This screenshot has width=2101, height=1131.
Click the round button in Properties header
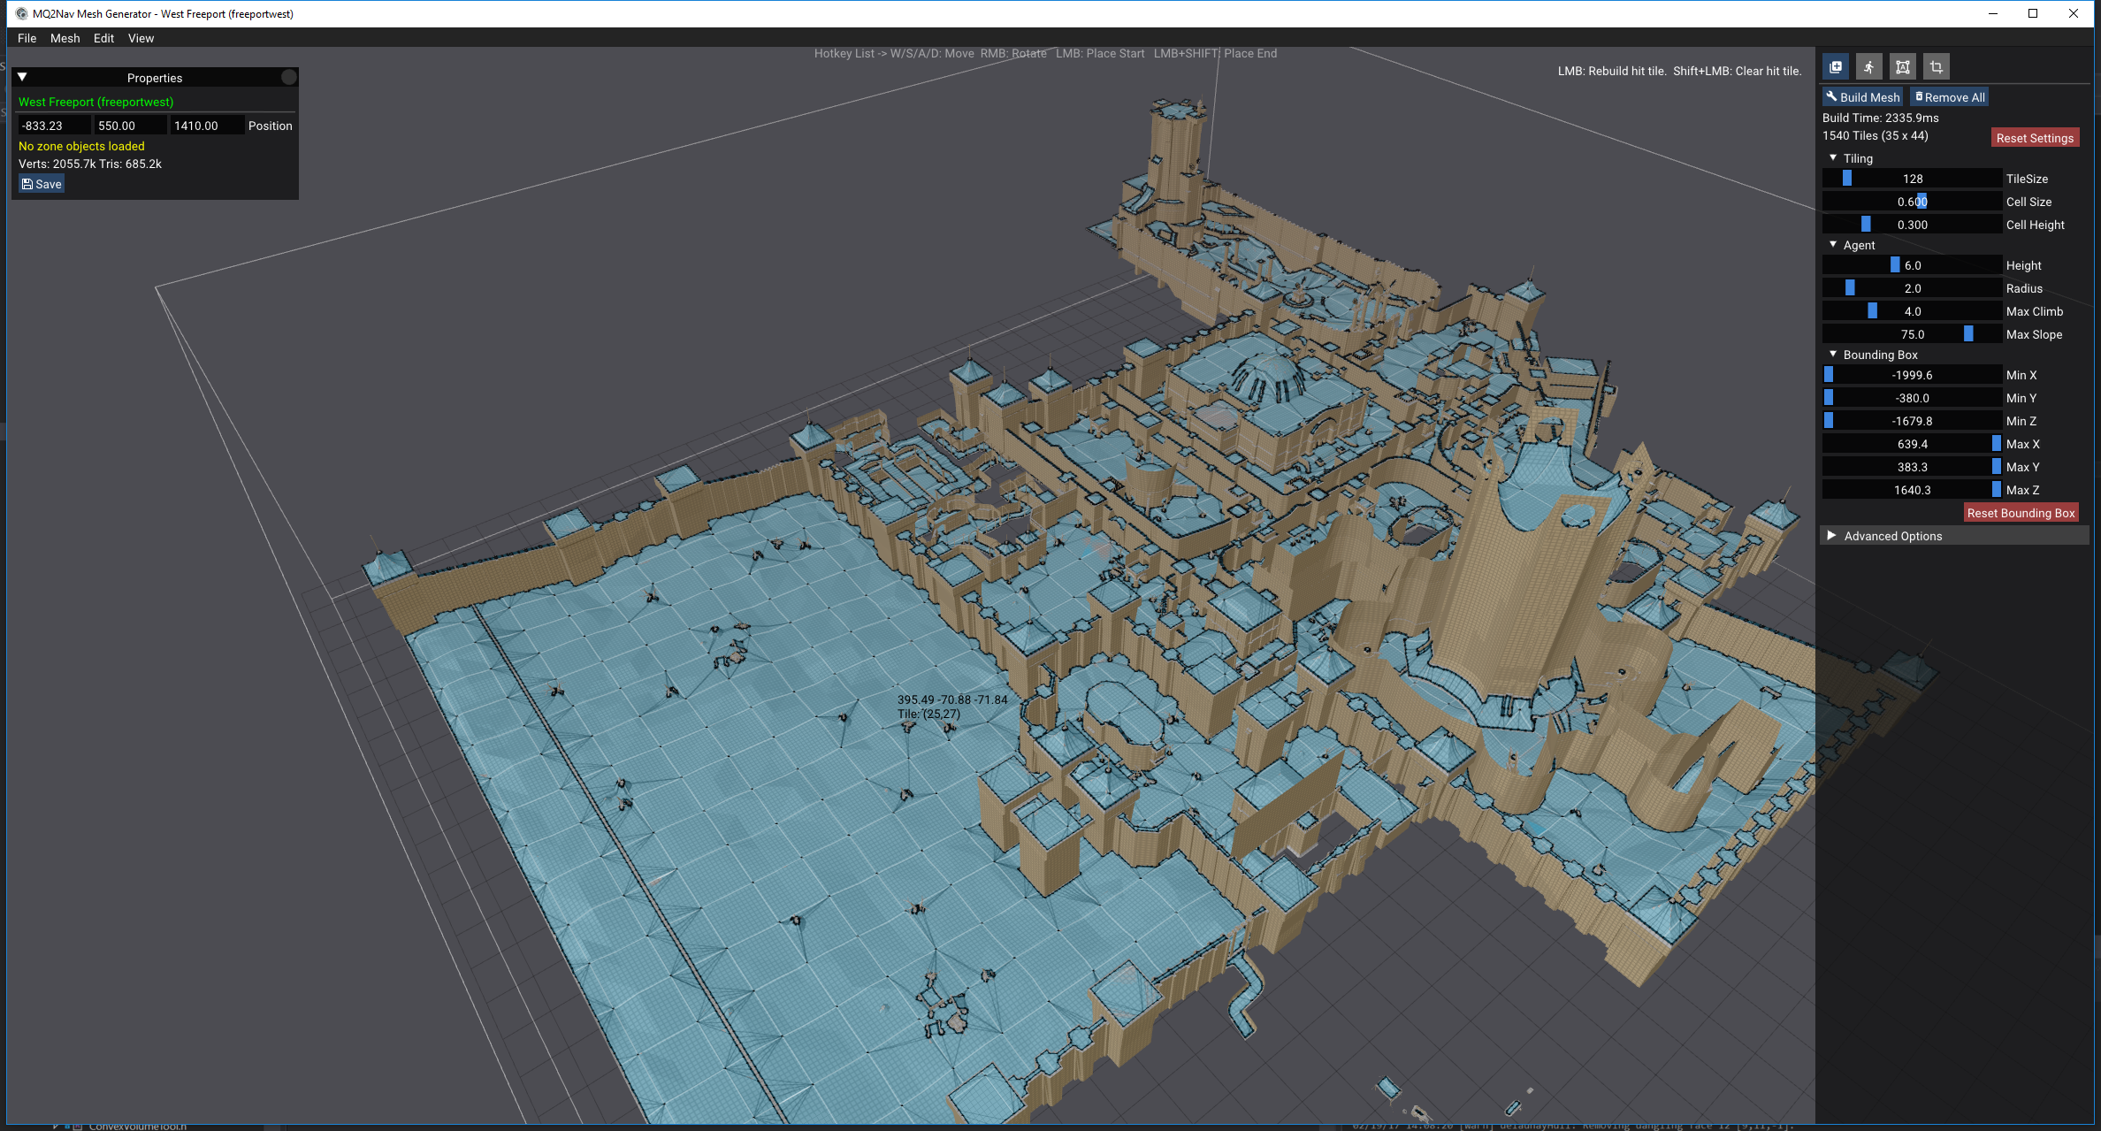click(x=289, y=77)
